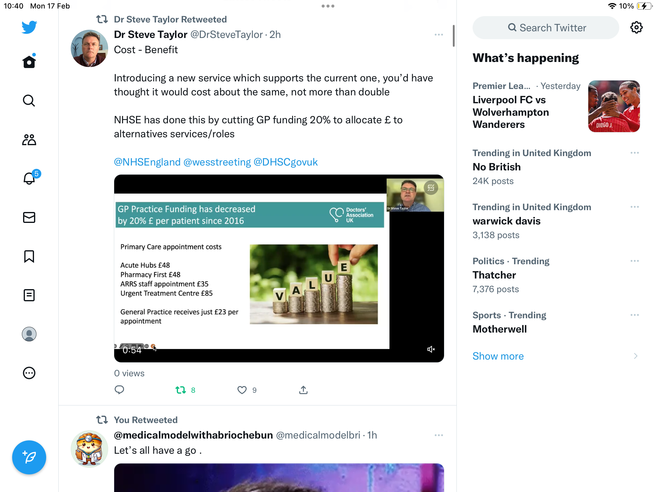Screen dimensions: 656x492
Task: Open more options for medicalmodelwithabriochebun tweet
Action: click(x=439, y=435)
